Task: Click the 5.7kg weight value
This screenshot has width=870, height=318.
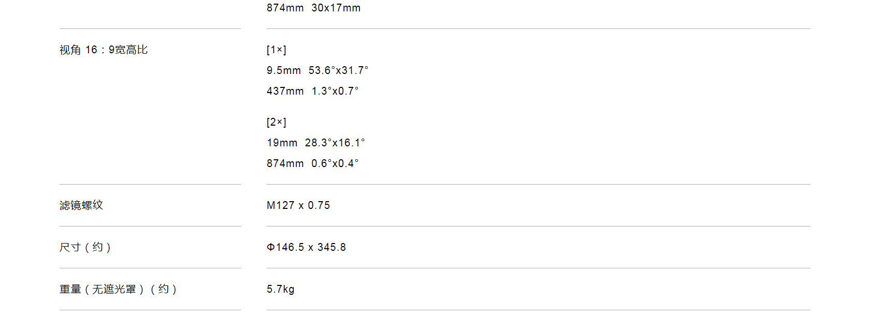Action: point(281,289)
